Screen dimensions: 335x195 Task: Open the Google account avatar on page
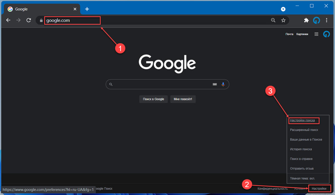pos(326,34)
